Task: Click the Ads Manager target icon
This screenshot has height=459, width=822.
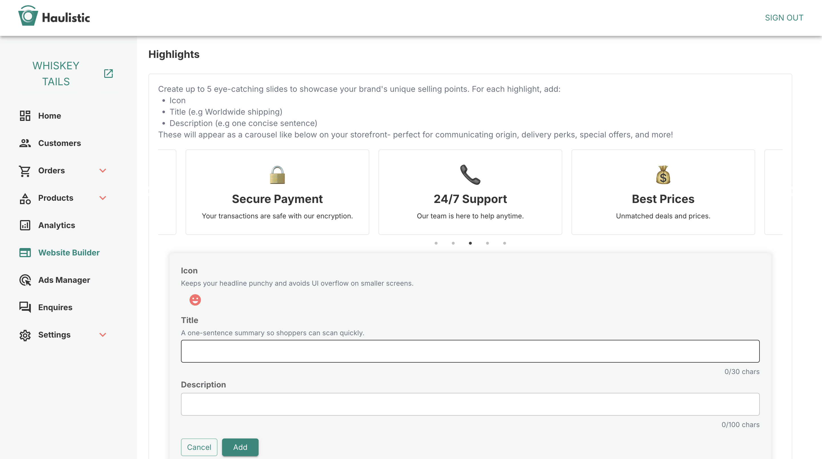Action: point(25,280)
